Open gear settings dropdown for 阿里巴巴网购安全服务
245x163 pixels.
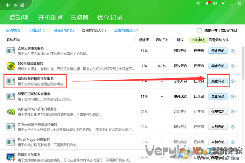coord(233,96)
